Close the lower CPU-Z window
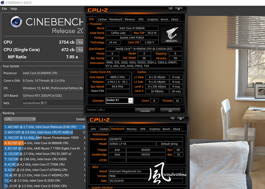Screen dimensions: 265x189 [180, 119]
